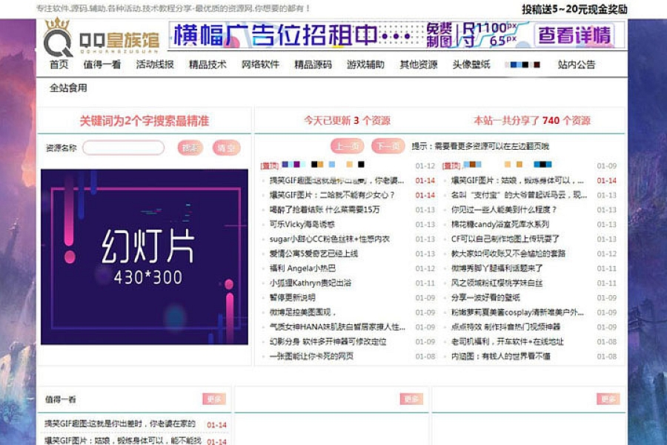Open 一张图能让你卡死的网页

point(311,356)
